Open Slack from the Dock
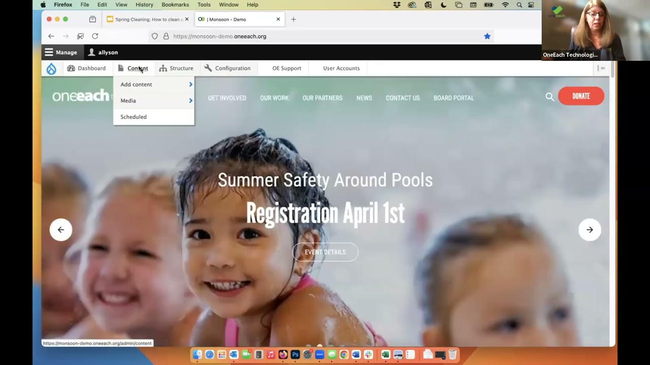650x365 pixels. click(x=368, y=355)
